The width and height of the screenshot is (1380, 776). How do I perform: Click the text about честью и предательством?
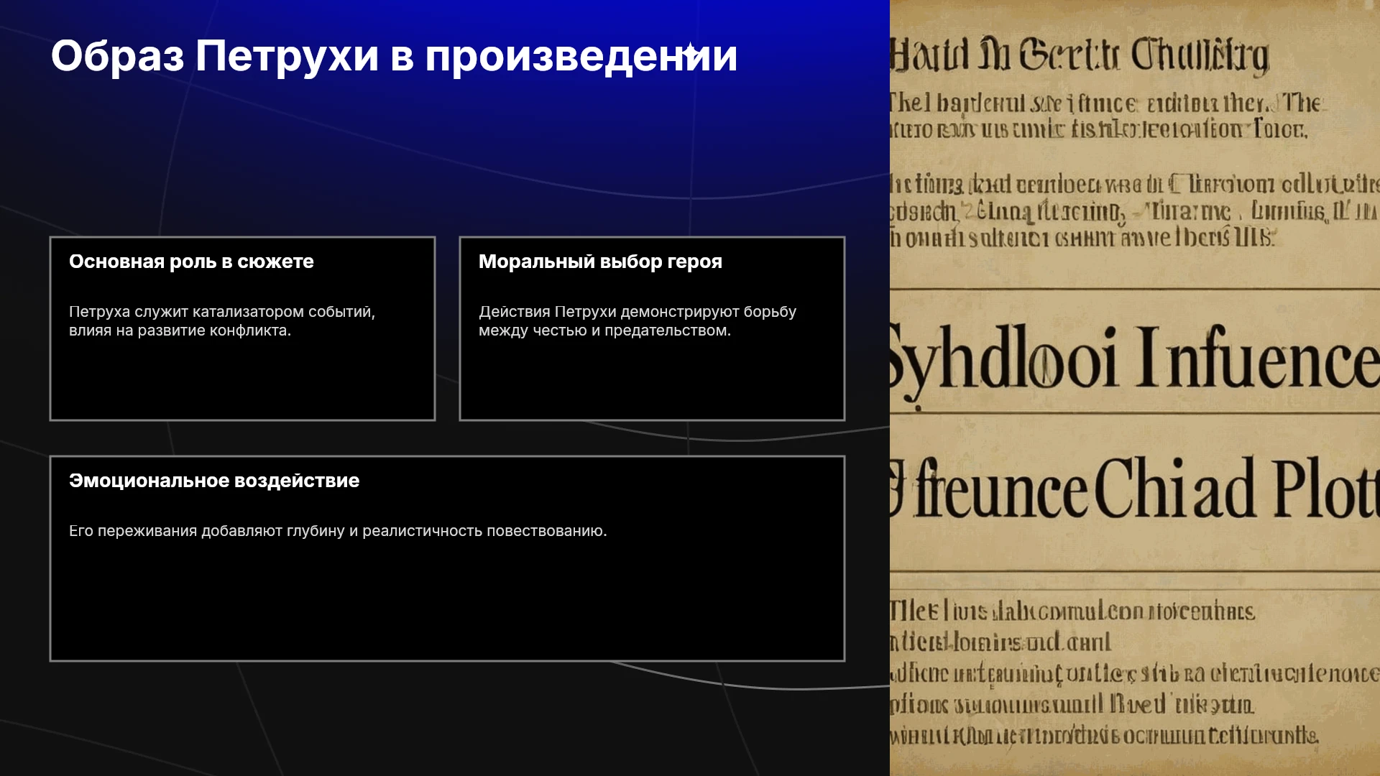pyautogui.click(x=604, y=331)
